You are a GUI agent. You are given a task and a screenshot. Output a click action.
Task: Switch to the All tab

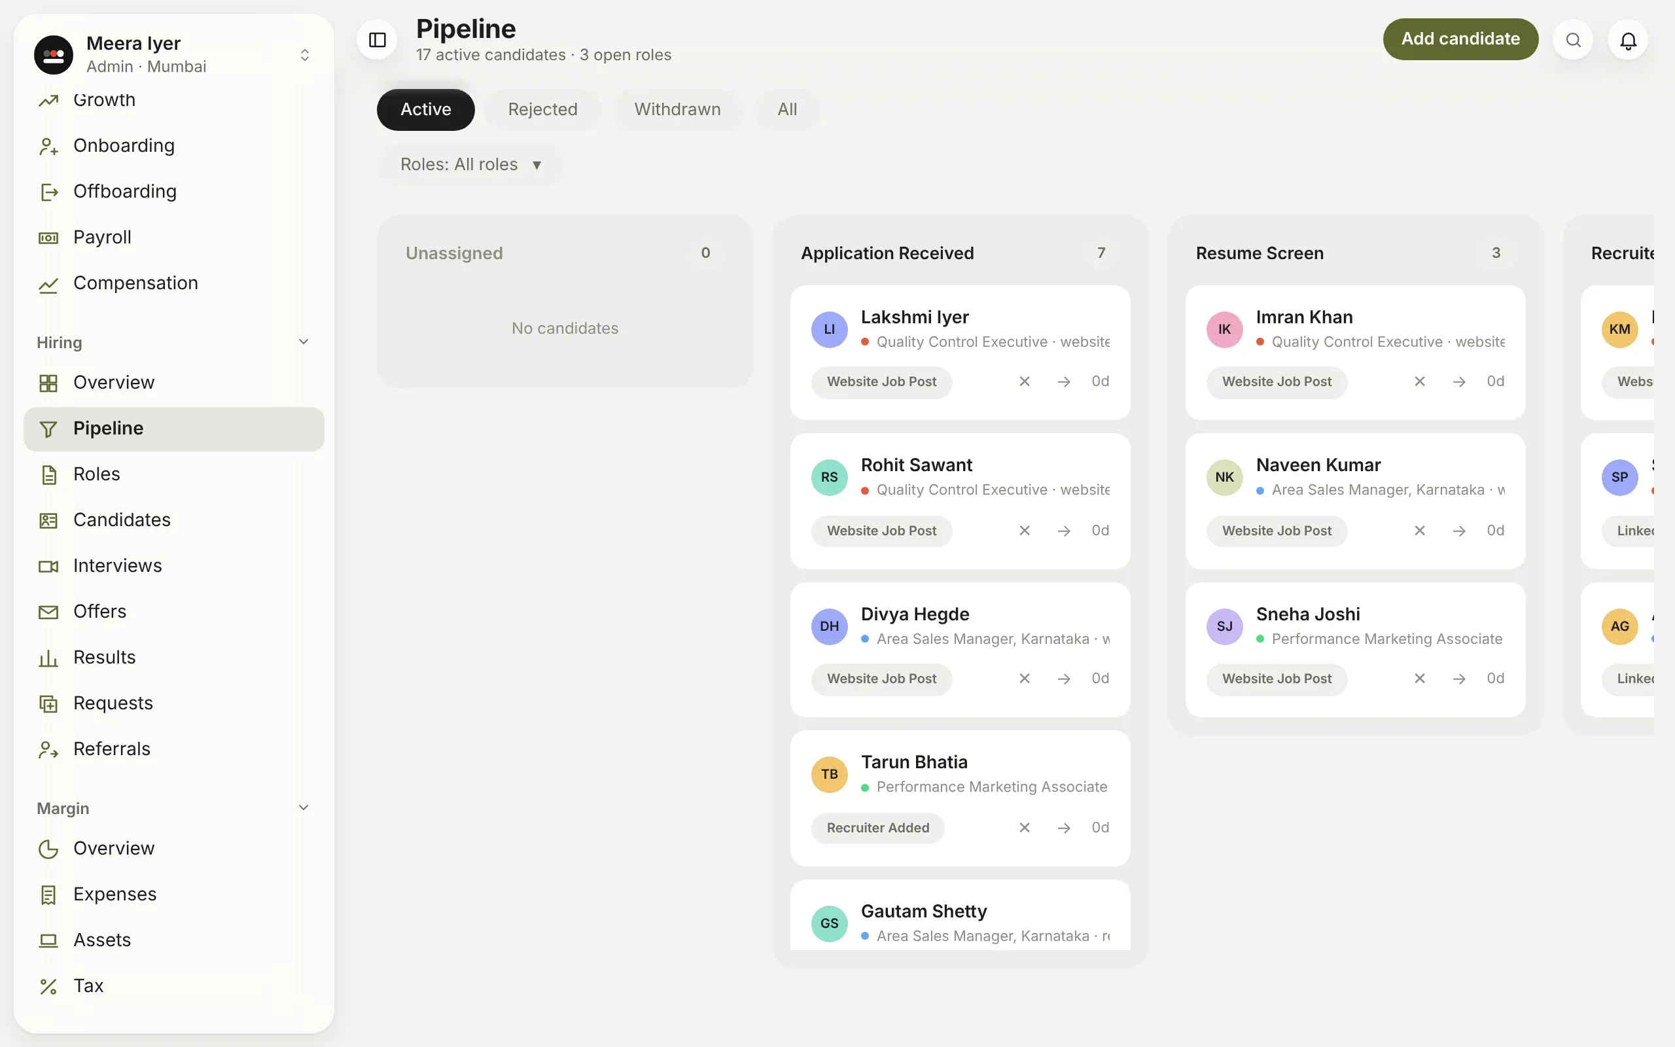pyautogui.click(x=787, y=109)
